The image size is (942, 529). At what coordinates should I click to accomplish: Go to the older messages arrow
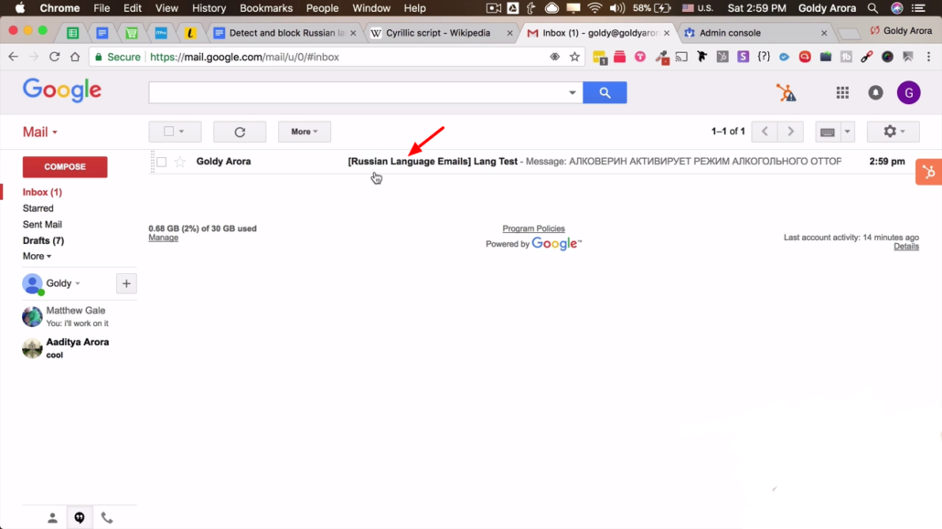point(790,132)
